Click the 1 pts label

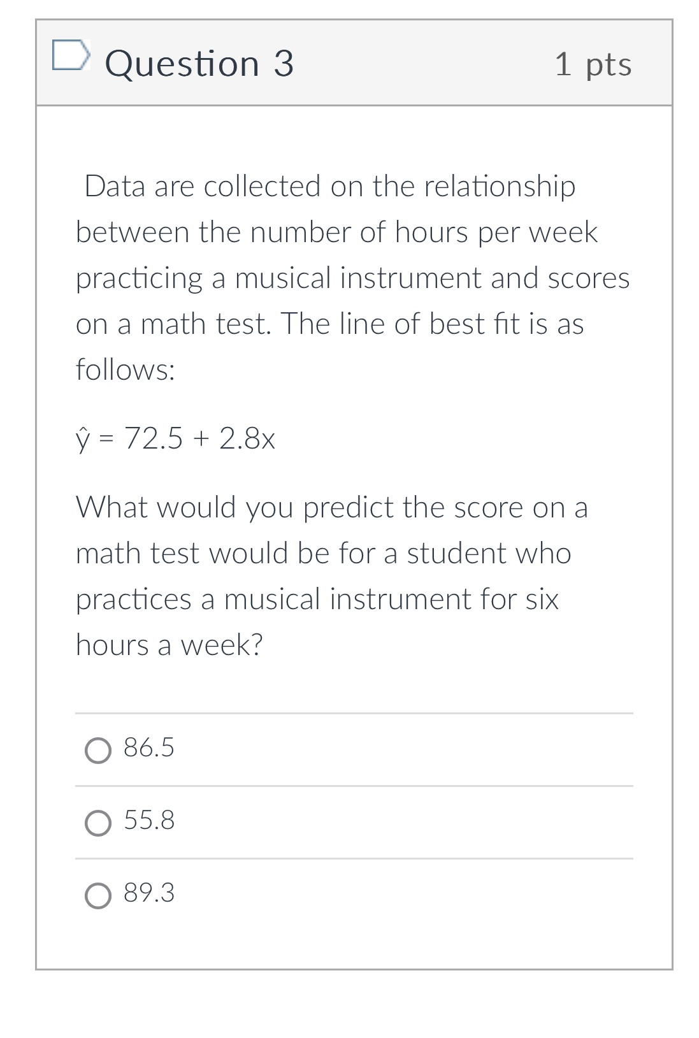pos(594,62)
